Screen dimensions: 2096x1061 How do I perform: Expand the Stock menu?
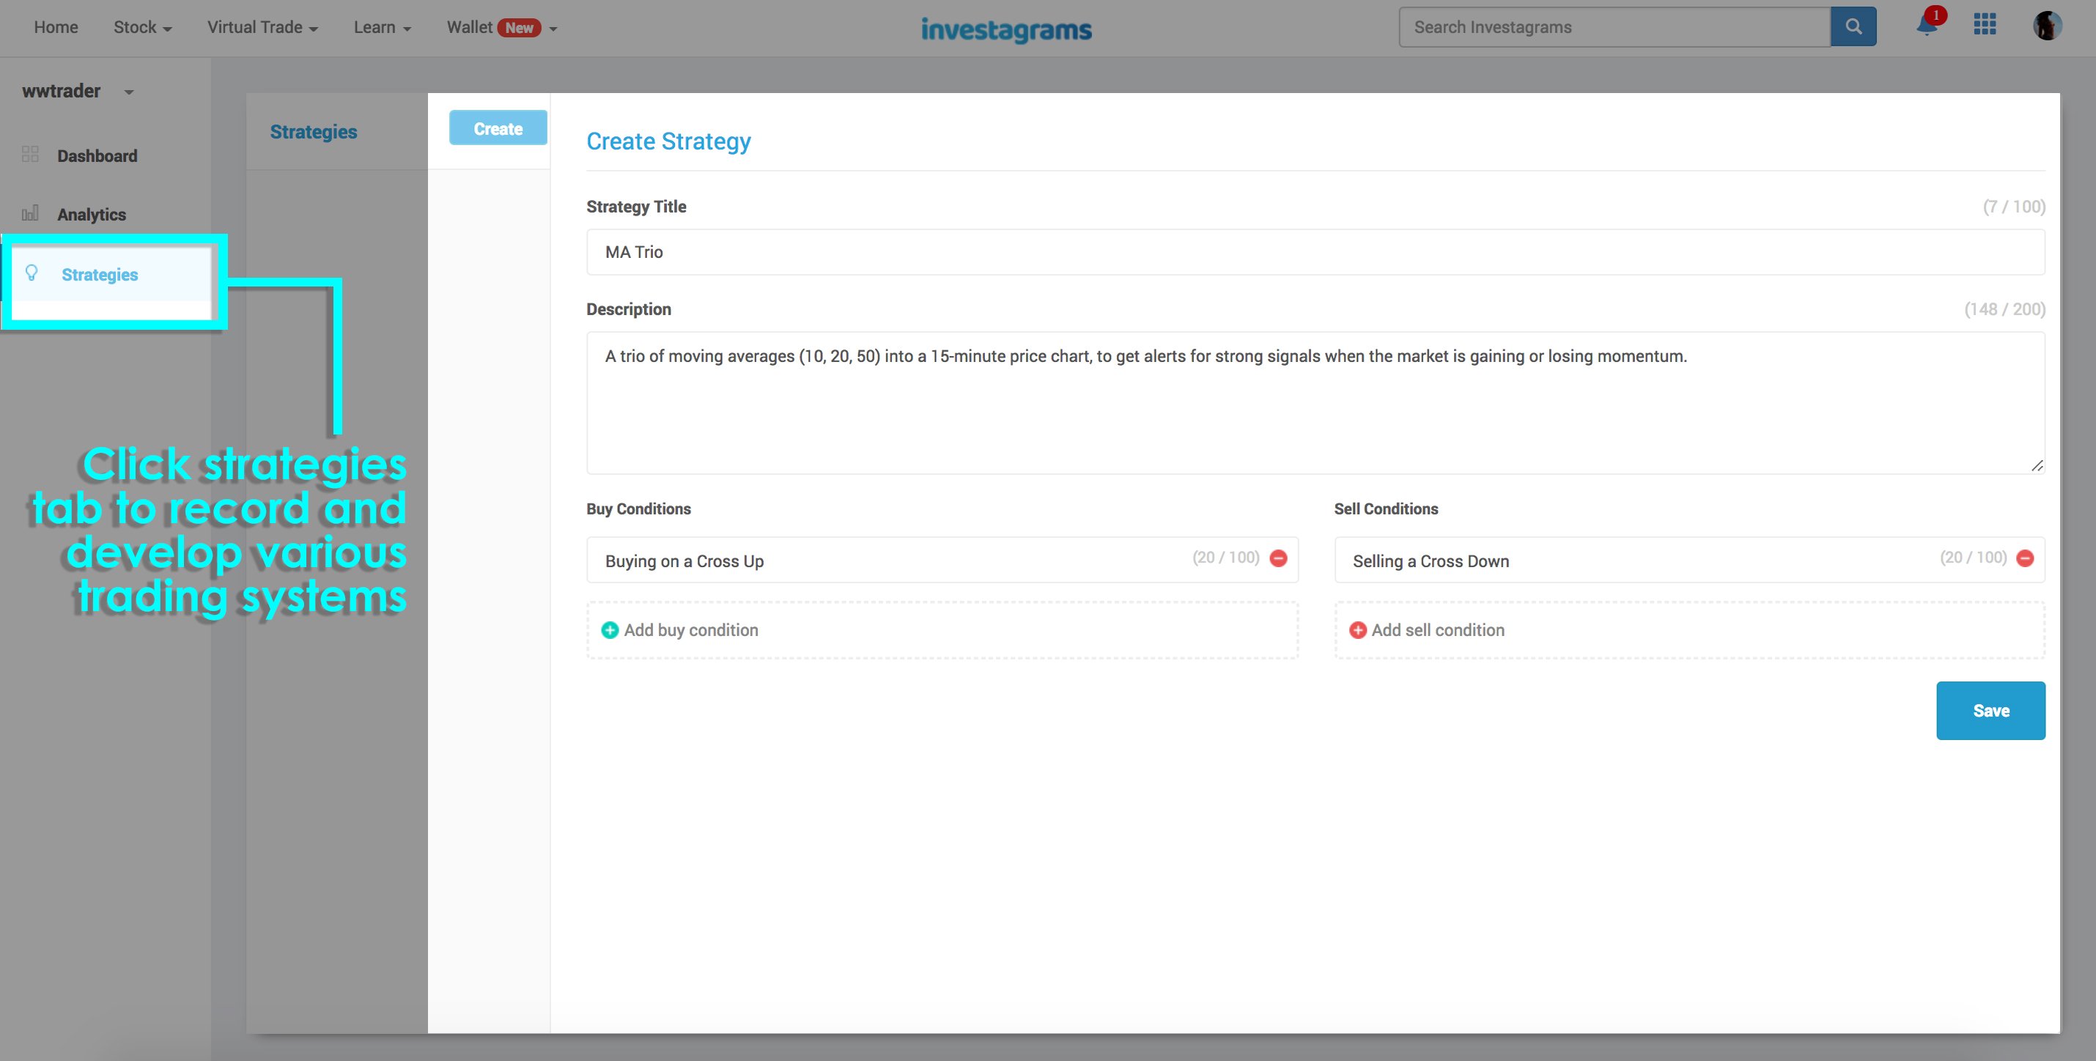[x=142, y=28]
